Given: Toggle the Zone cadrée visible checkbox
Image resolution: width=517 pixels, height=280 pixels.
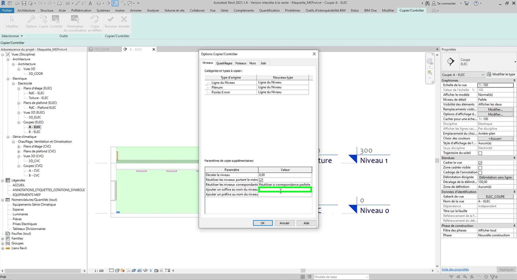Looking at the screenshot, I should click(x=480, y=168).
